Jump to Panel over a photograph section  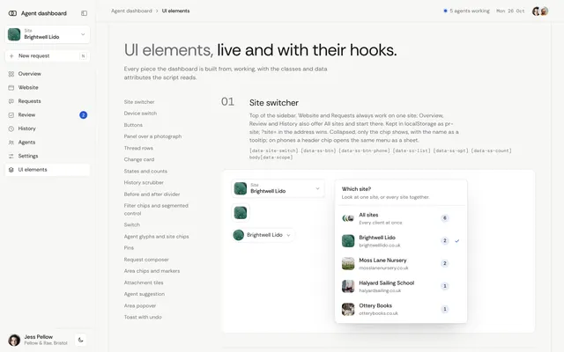click(152, 136)
